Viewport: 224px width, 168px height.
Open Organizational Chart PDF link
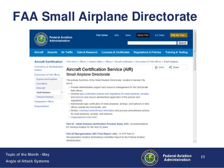[81, 117]
